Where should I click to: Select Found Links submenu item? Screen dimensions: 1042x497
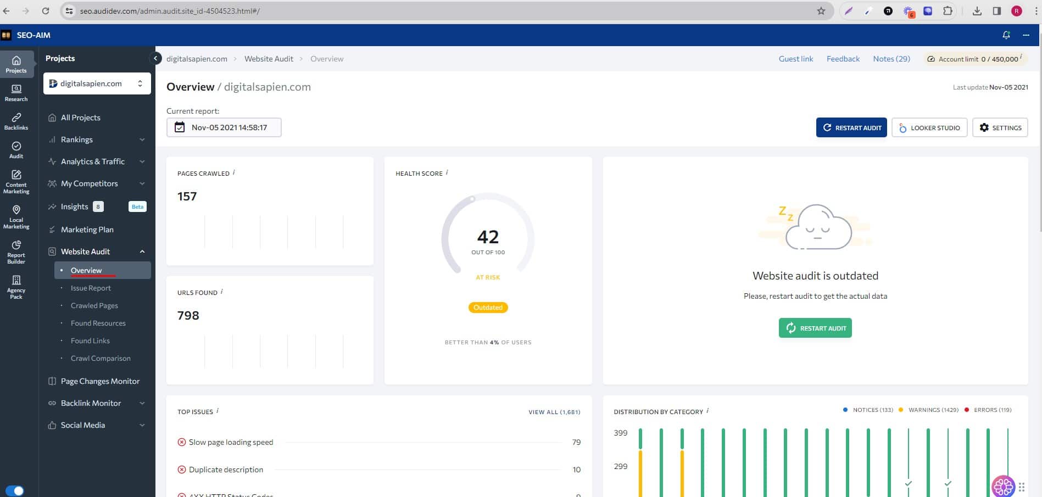[x=90, y=340]
